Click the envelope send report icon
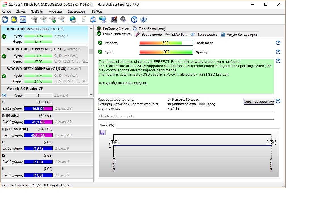Screen dimensions: 327x204 (93, 20)
